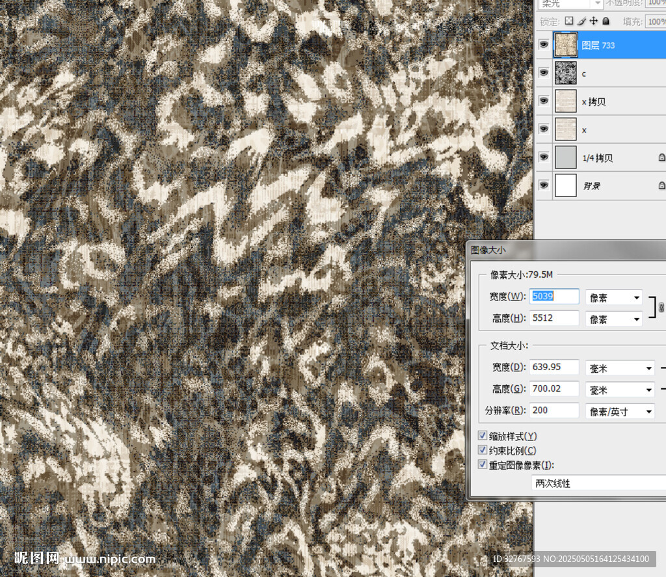Disable the 重定图像像素 checkbox
Image resolution: width=666 pixels, height=577 pixels.
(483, 464)
